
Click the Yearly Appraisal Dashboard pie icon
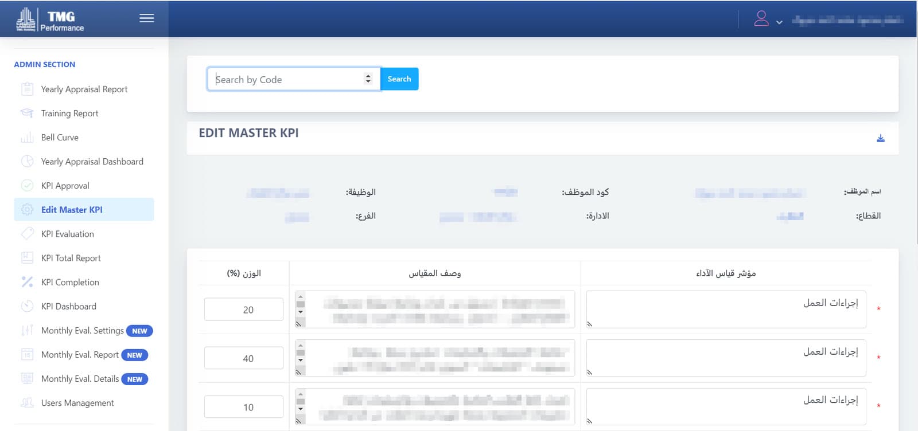pyautogui.click(x=27, y=162)
